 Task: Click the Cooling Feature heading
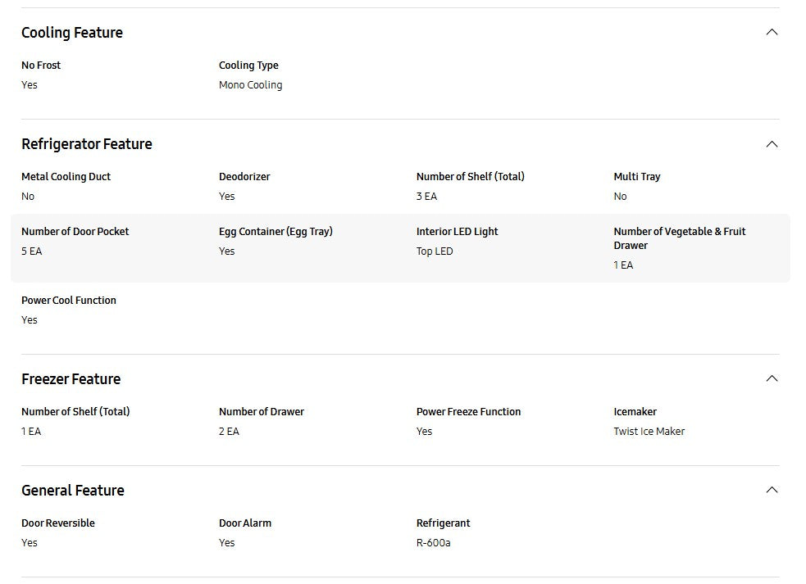point(72,33)
